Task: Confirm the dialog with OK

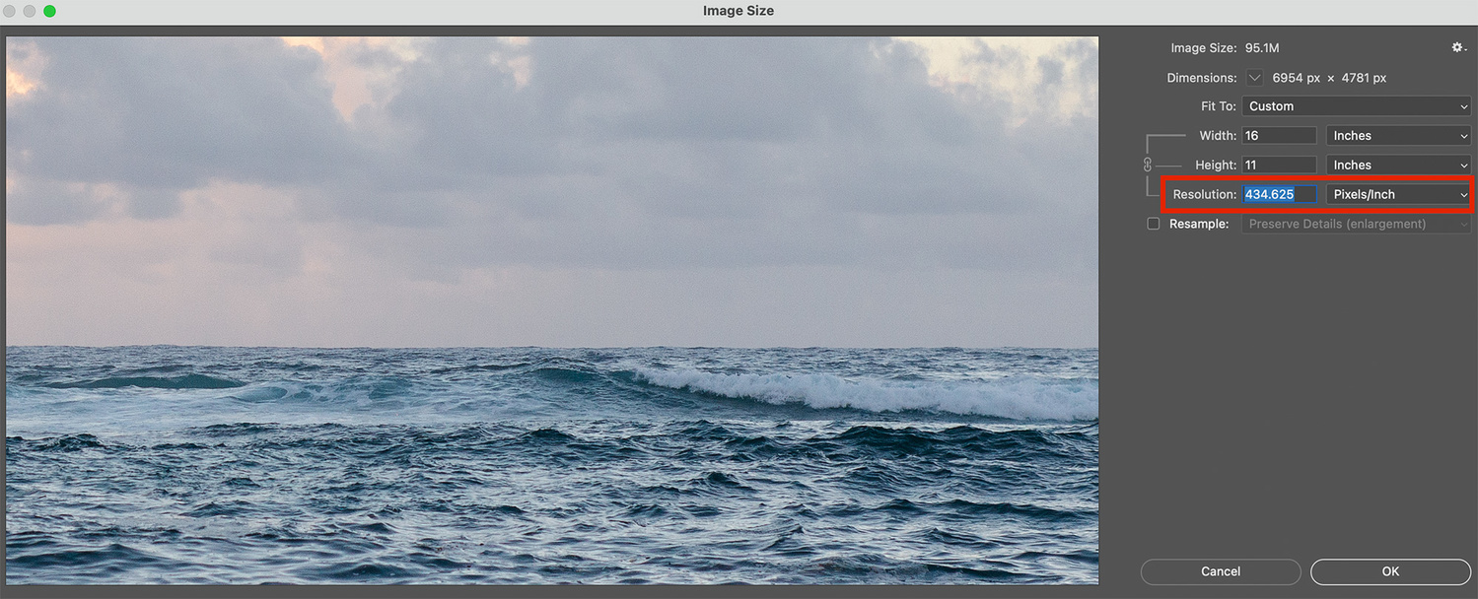Action: coord(1390,571)
